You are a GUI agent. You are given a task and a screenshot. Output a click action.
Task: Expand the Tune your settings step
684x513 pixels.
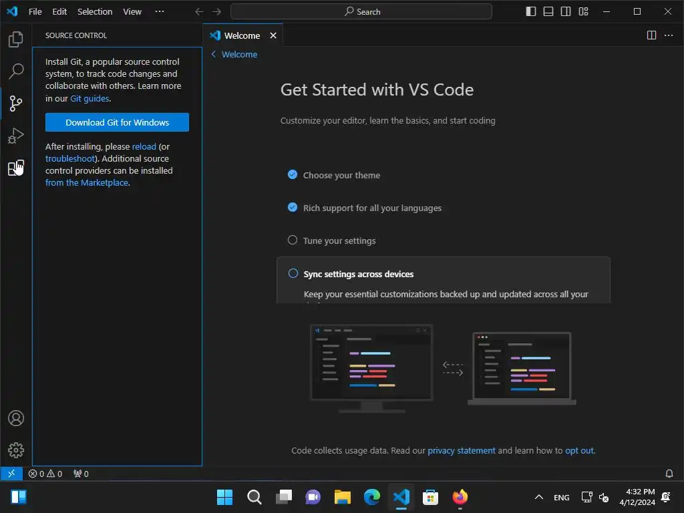pyautogui.click(x=339, y=240)
